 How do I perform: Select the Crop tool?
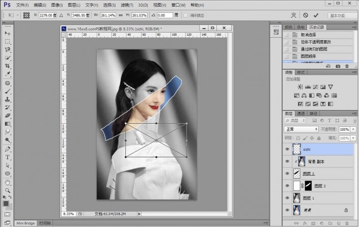[x=8, y=66]
